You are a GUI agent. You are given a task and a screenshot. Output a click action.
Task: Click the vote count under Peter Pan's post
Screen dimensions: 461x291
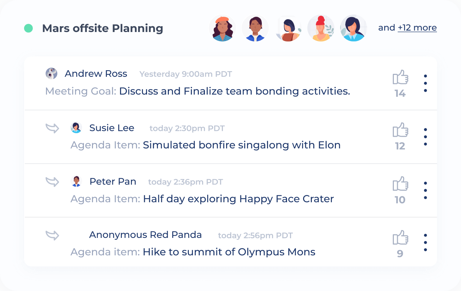pyautogui.click(x=400, y=199)
